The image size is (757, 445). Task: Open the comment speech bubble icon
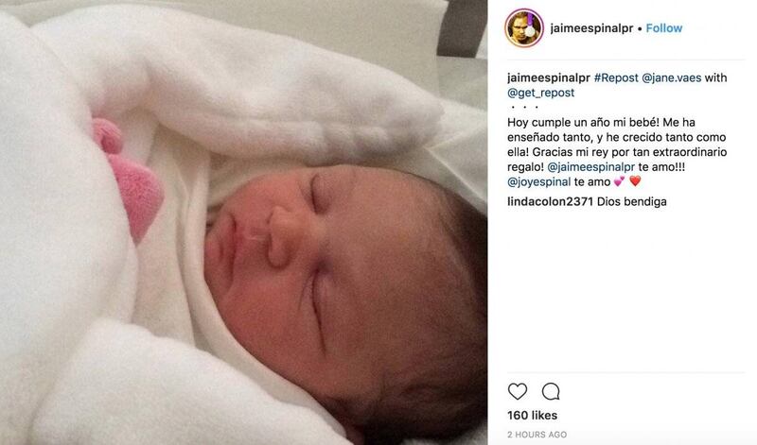point(551,391)
